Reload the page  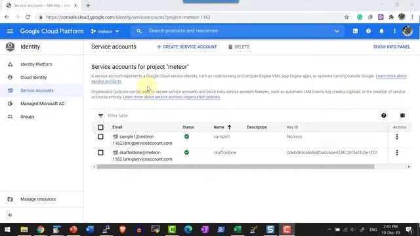(x=28, y=17)
